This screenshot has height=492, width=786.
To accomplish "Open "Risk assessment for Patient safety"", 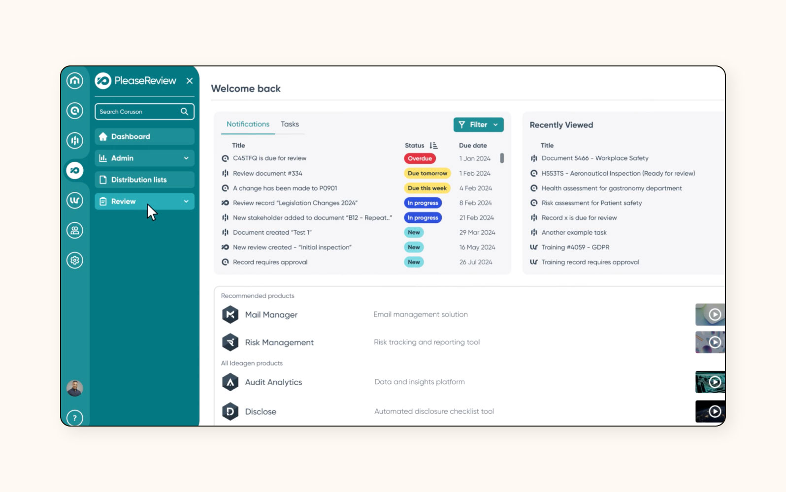I will click(591, 203).
